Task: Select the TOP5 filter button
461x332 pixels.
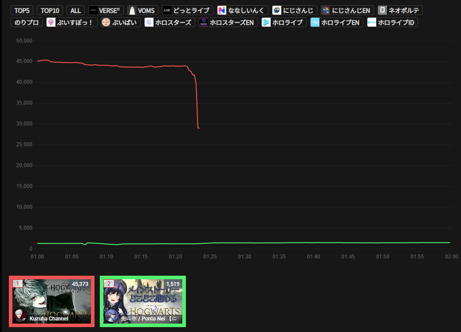Action: (22, 11)
